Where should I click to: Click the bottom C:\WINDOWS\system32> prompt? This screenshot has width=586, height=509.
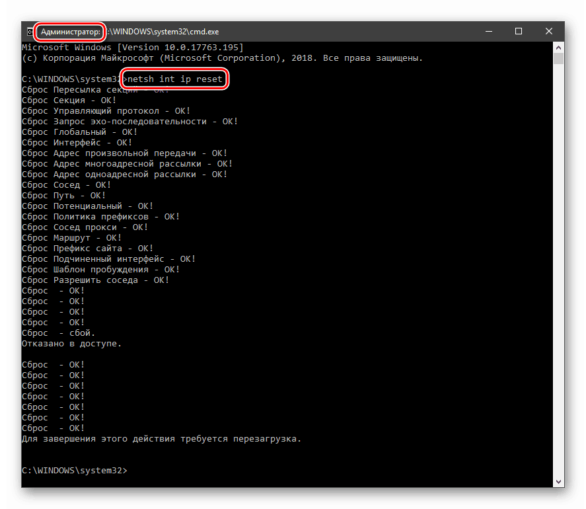coord(75,470)
